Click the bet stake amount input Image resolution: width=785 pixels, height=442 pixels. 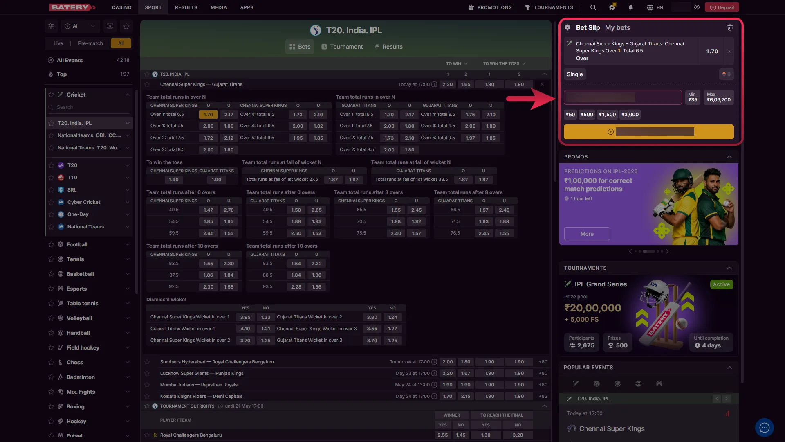[623, 97]
